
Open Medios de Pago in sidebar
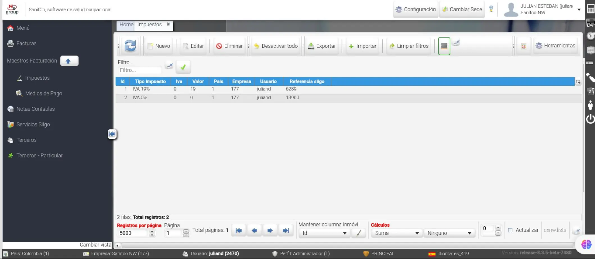tap(44, 93)
